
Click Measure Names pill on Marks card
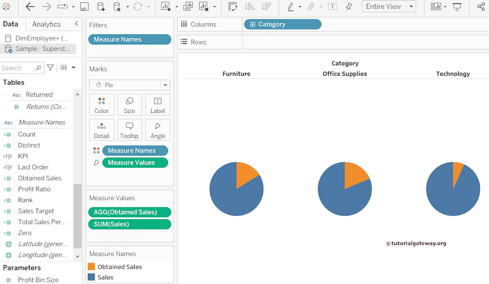pos(135,151)
